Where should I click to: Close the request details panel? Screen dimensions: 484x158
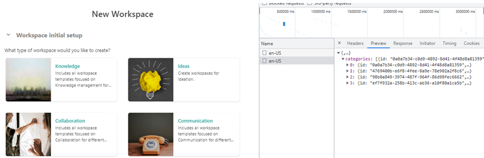pyautogui.click(x=339, y=43)
